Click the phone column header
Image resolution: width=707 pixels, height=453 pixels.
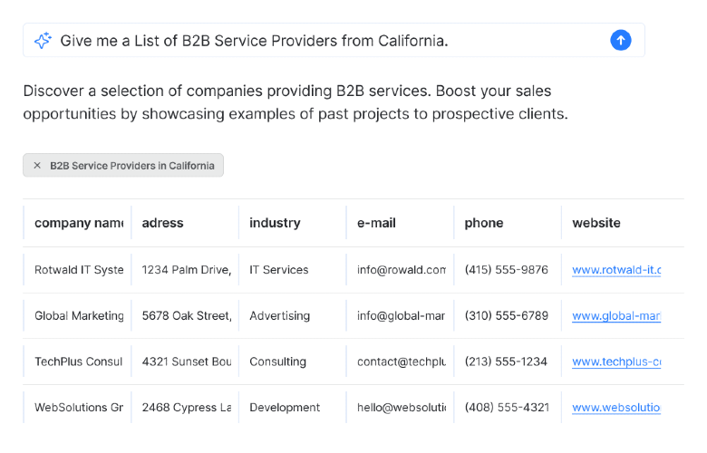484,223
